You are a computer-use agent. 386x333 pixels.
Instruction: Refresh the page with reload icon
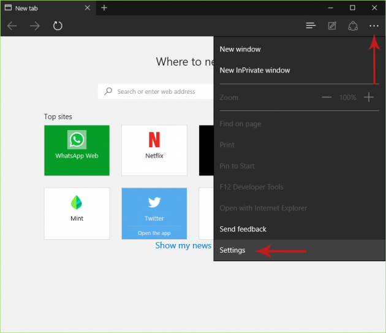pyautogui.click(x=58, y=26)
